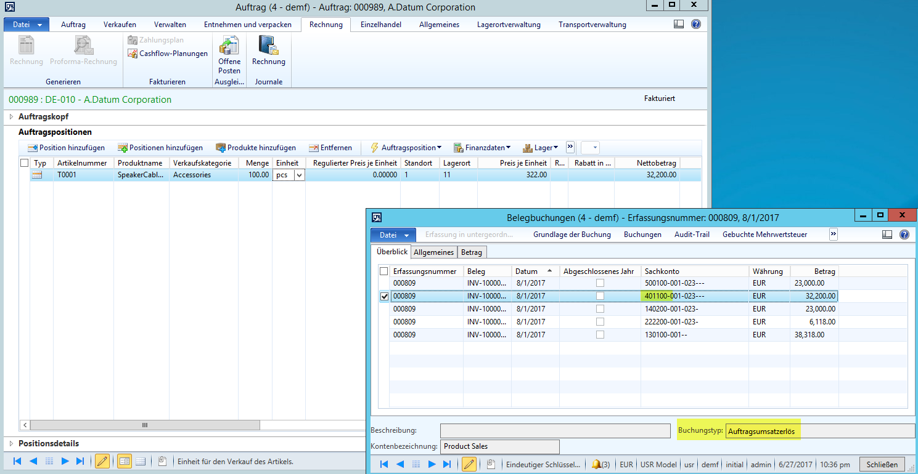Click the notification bell in status bar

(x=596, y=464)
